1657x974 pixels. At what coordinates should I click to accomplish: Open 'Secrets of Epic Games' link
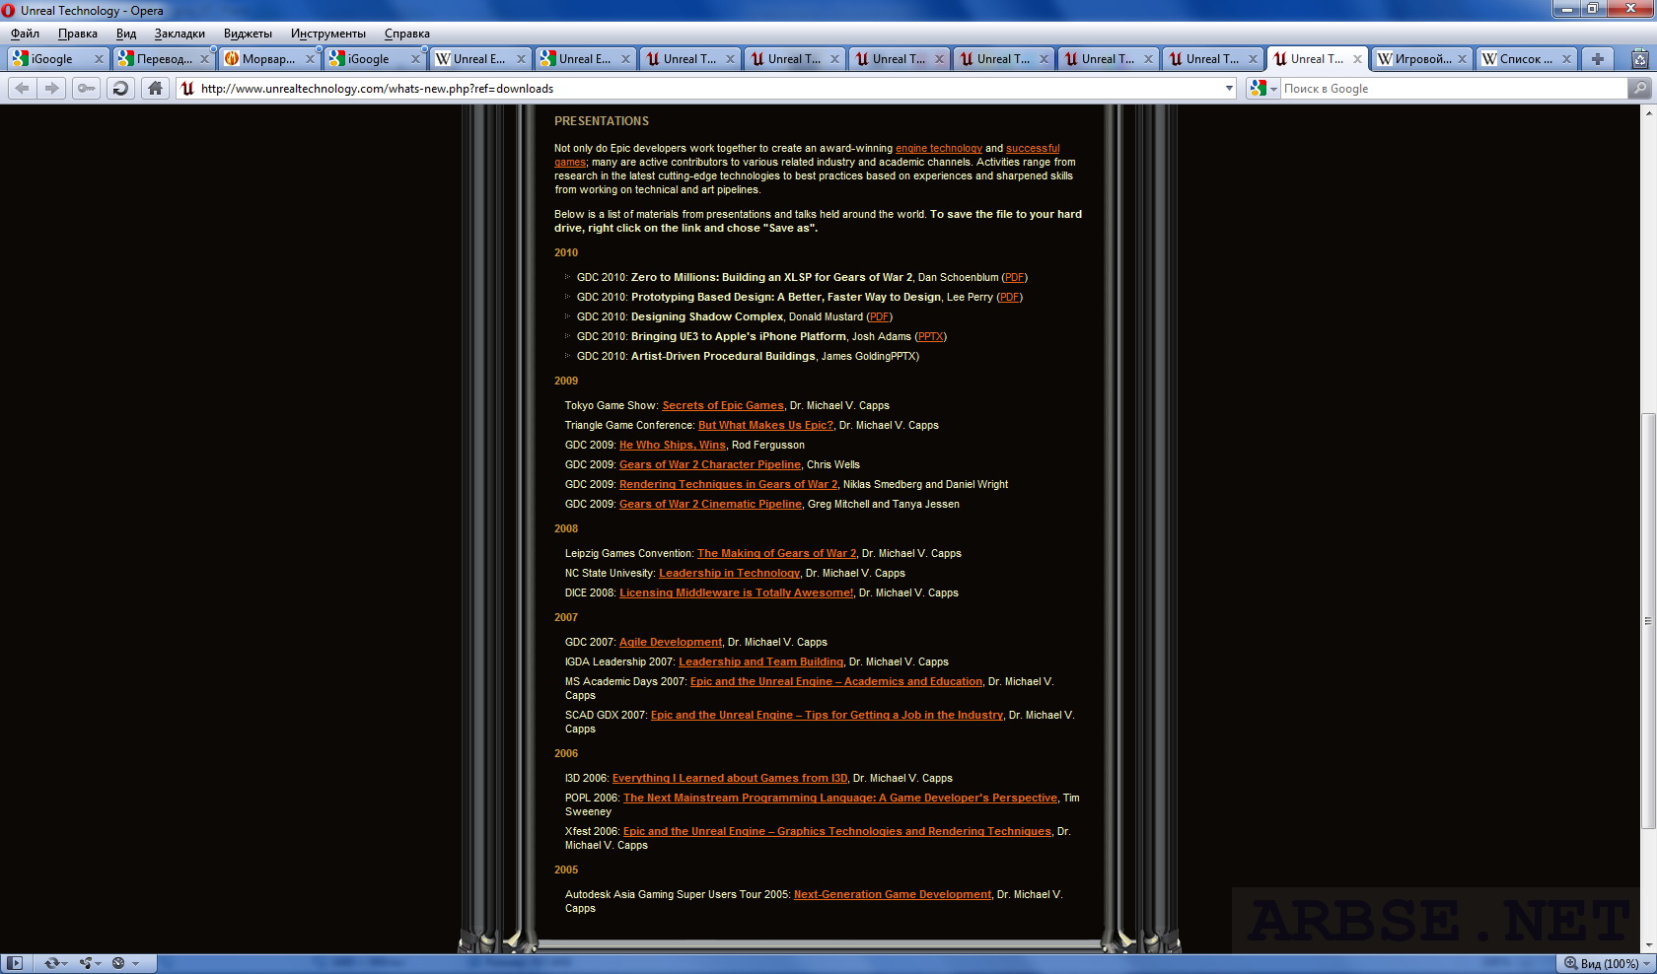pyautogui.click(x=723, y=405)
